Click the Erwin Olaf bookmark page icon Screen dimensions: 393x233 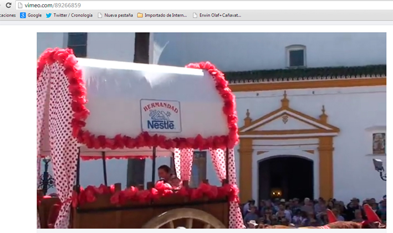click(x=195, y=15)
